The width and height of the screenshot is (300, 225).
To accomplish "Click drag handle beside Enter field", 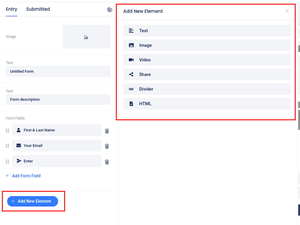I will (x=7, y=162).
